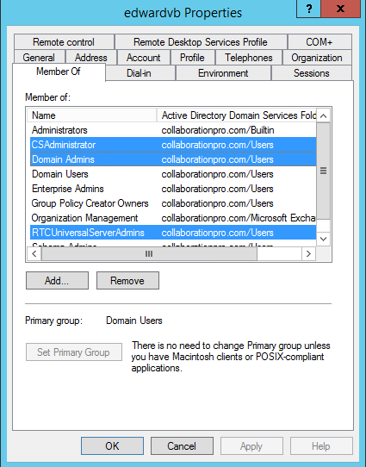This screenshot has height=467, width=366.
Task: Click the list's down scroll arrow
Action: click(324, 239)
